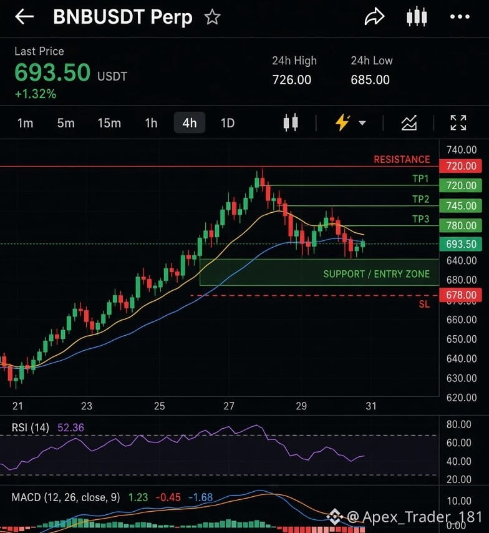Open the indicators line-chart icon

[409, 123]
